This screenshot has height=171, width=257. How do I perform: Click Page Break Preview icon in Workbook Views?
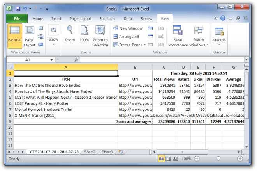(41, 28)
